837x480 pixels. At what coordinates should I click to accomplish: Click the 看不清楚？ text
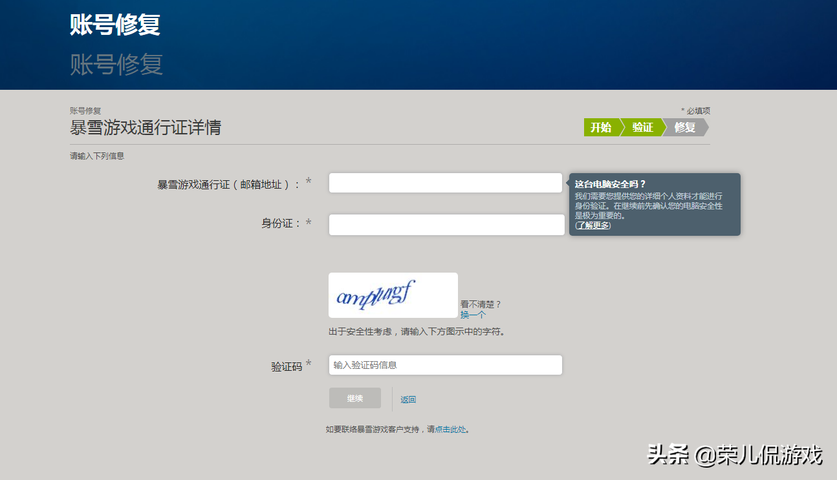pyautogui.click(x=481, y=304)
